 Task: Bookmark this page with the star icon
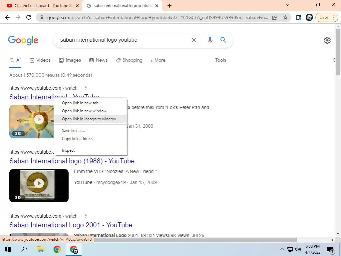[285, 17]
